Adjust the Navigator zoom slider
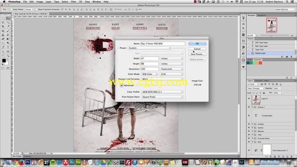 click(x=271, y=36)
